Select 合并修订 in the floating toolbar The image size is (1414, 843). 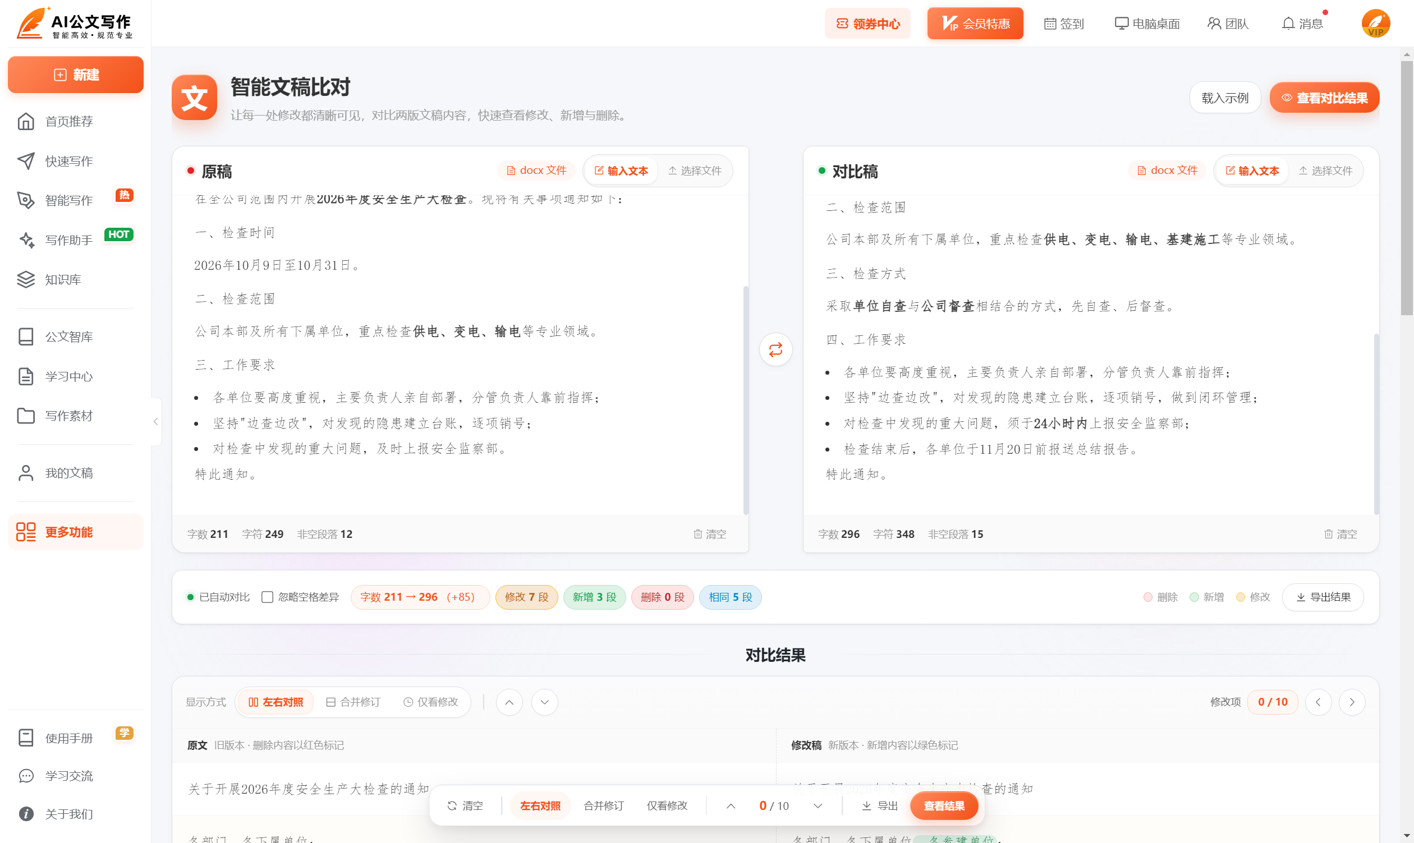pyautogui.click(x=604, y=805)
